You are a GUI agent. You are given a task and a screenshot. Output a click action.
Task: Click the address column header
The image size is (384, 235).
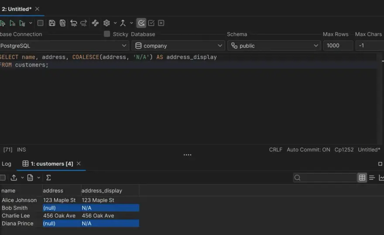pyautogui.click(x=62, y=191)
